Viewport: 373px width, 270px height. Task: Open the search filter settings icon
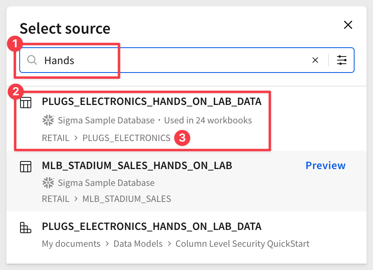[342, 60]
